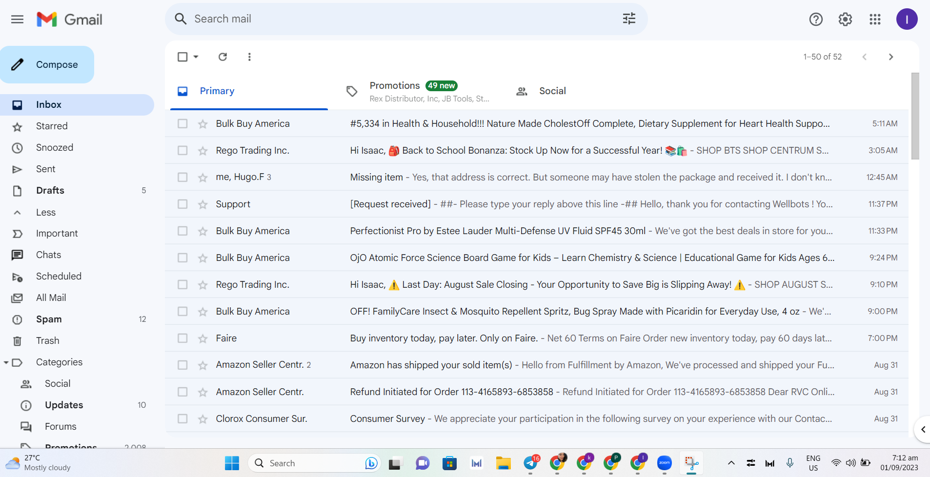Viewport: 930px width, 477px height.
Task: Check the August Sale Closing email checkbox
Action: [x=182, y=284]
